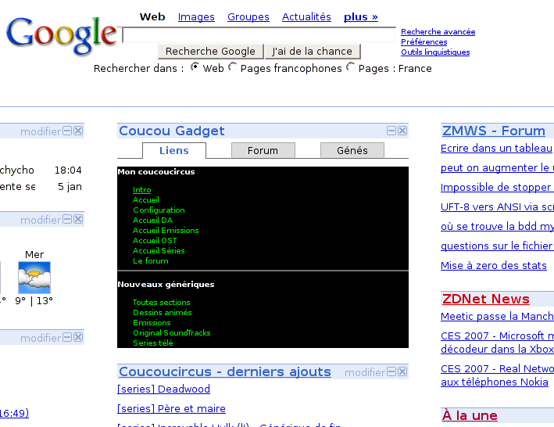The height and width of the screenshot is (427, 554).
Task: Open Préférences link
Action: [424, 42]
